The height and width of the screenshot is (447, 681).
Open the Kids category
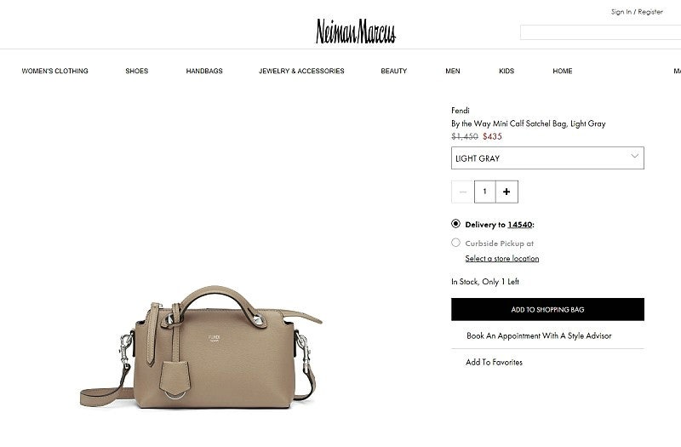tap(506, 71)
